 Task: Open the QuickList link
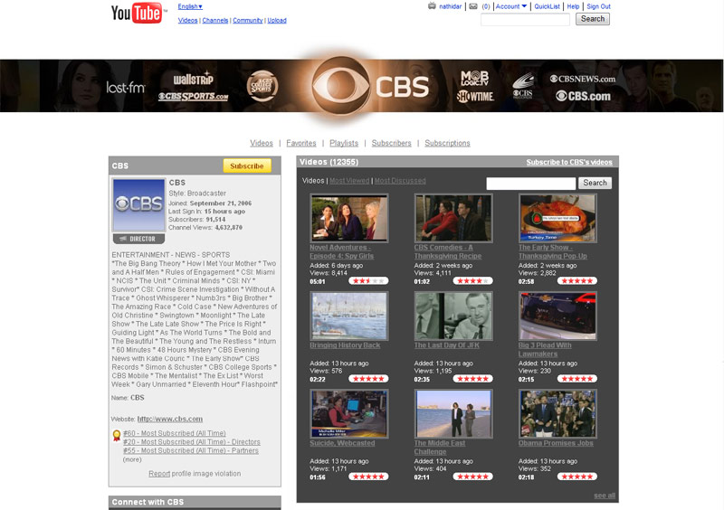tap(548, 6)
